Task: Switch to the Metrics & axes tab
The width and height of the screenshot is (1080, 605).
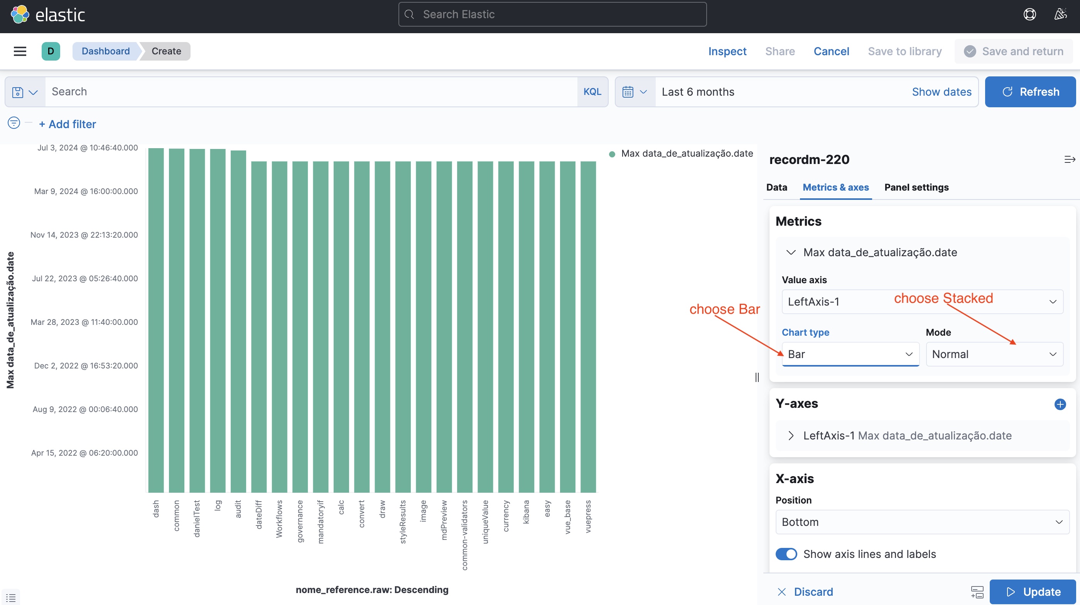Action: tap(835, 188)
